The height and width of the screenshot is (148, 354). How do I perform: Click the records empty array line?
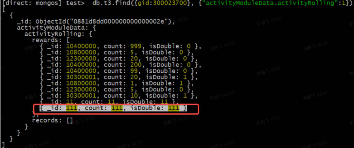53,120
